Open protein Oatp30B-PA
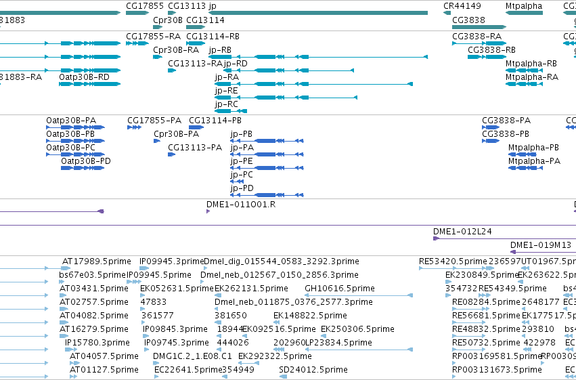Image resolution: width=576 pixels, height=380 pixels. click(x=71, y=121)
